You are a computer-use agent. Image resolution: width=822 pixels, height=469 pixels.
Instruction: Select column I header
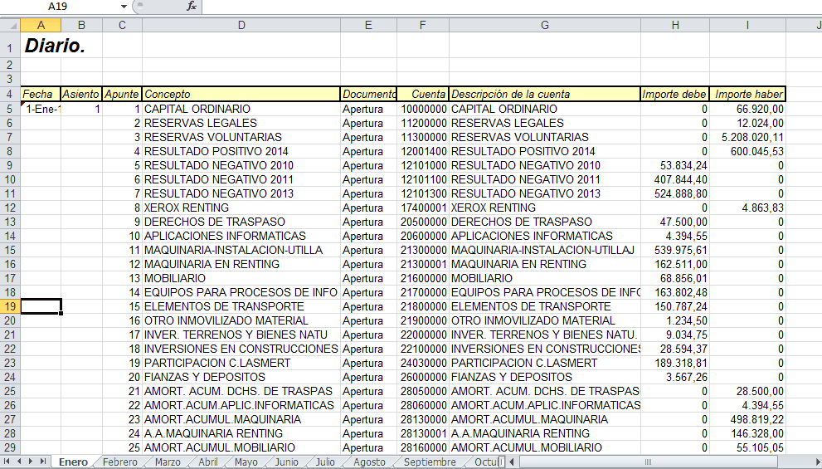(747, 25)
